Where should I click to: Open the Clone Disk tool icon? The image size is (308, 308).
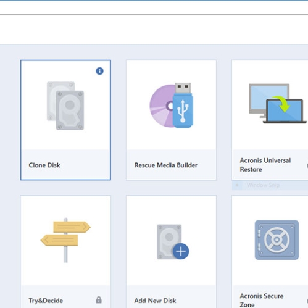(x=65, y=106)
